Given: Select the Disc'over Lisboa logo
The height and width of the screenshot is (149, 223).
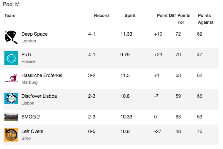Looking at the screenshot, I should pyautogui.click(x=11, y=98).
